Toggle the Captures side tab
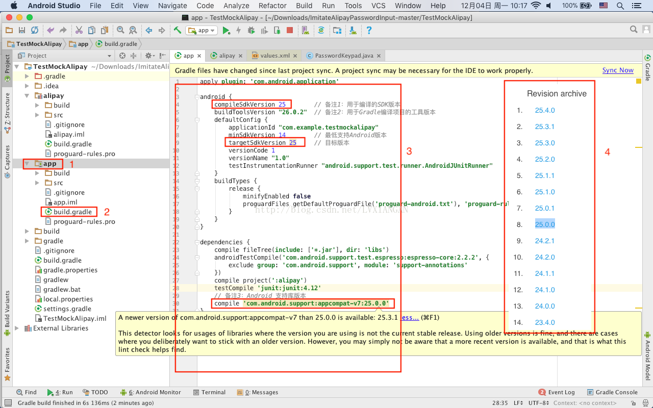 (x=7, y=161)
